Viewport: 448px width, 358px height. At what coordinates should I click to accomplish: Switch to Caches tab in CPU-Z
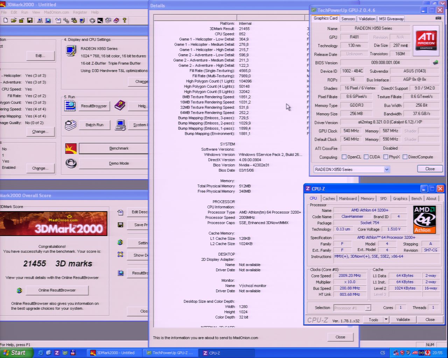329,199
